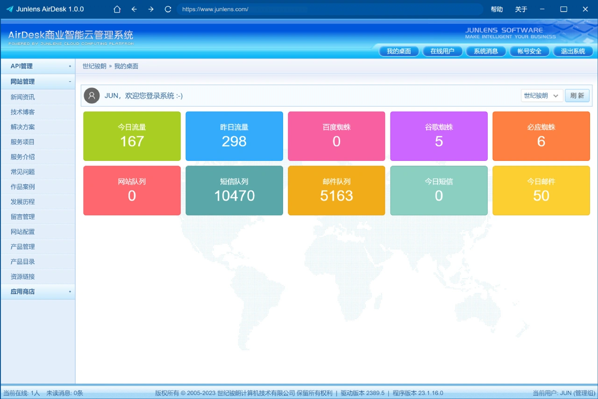Open the 帮助 menu
The width and height of the screenshot is (598, 399).
click(497, 9)
